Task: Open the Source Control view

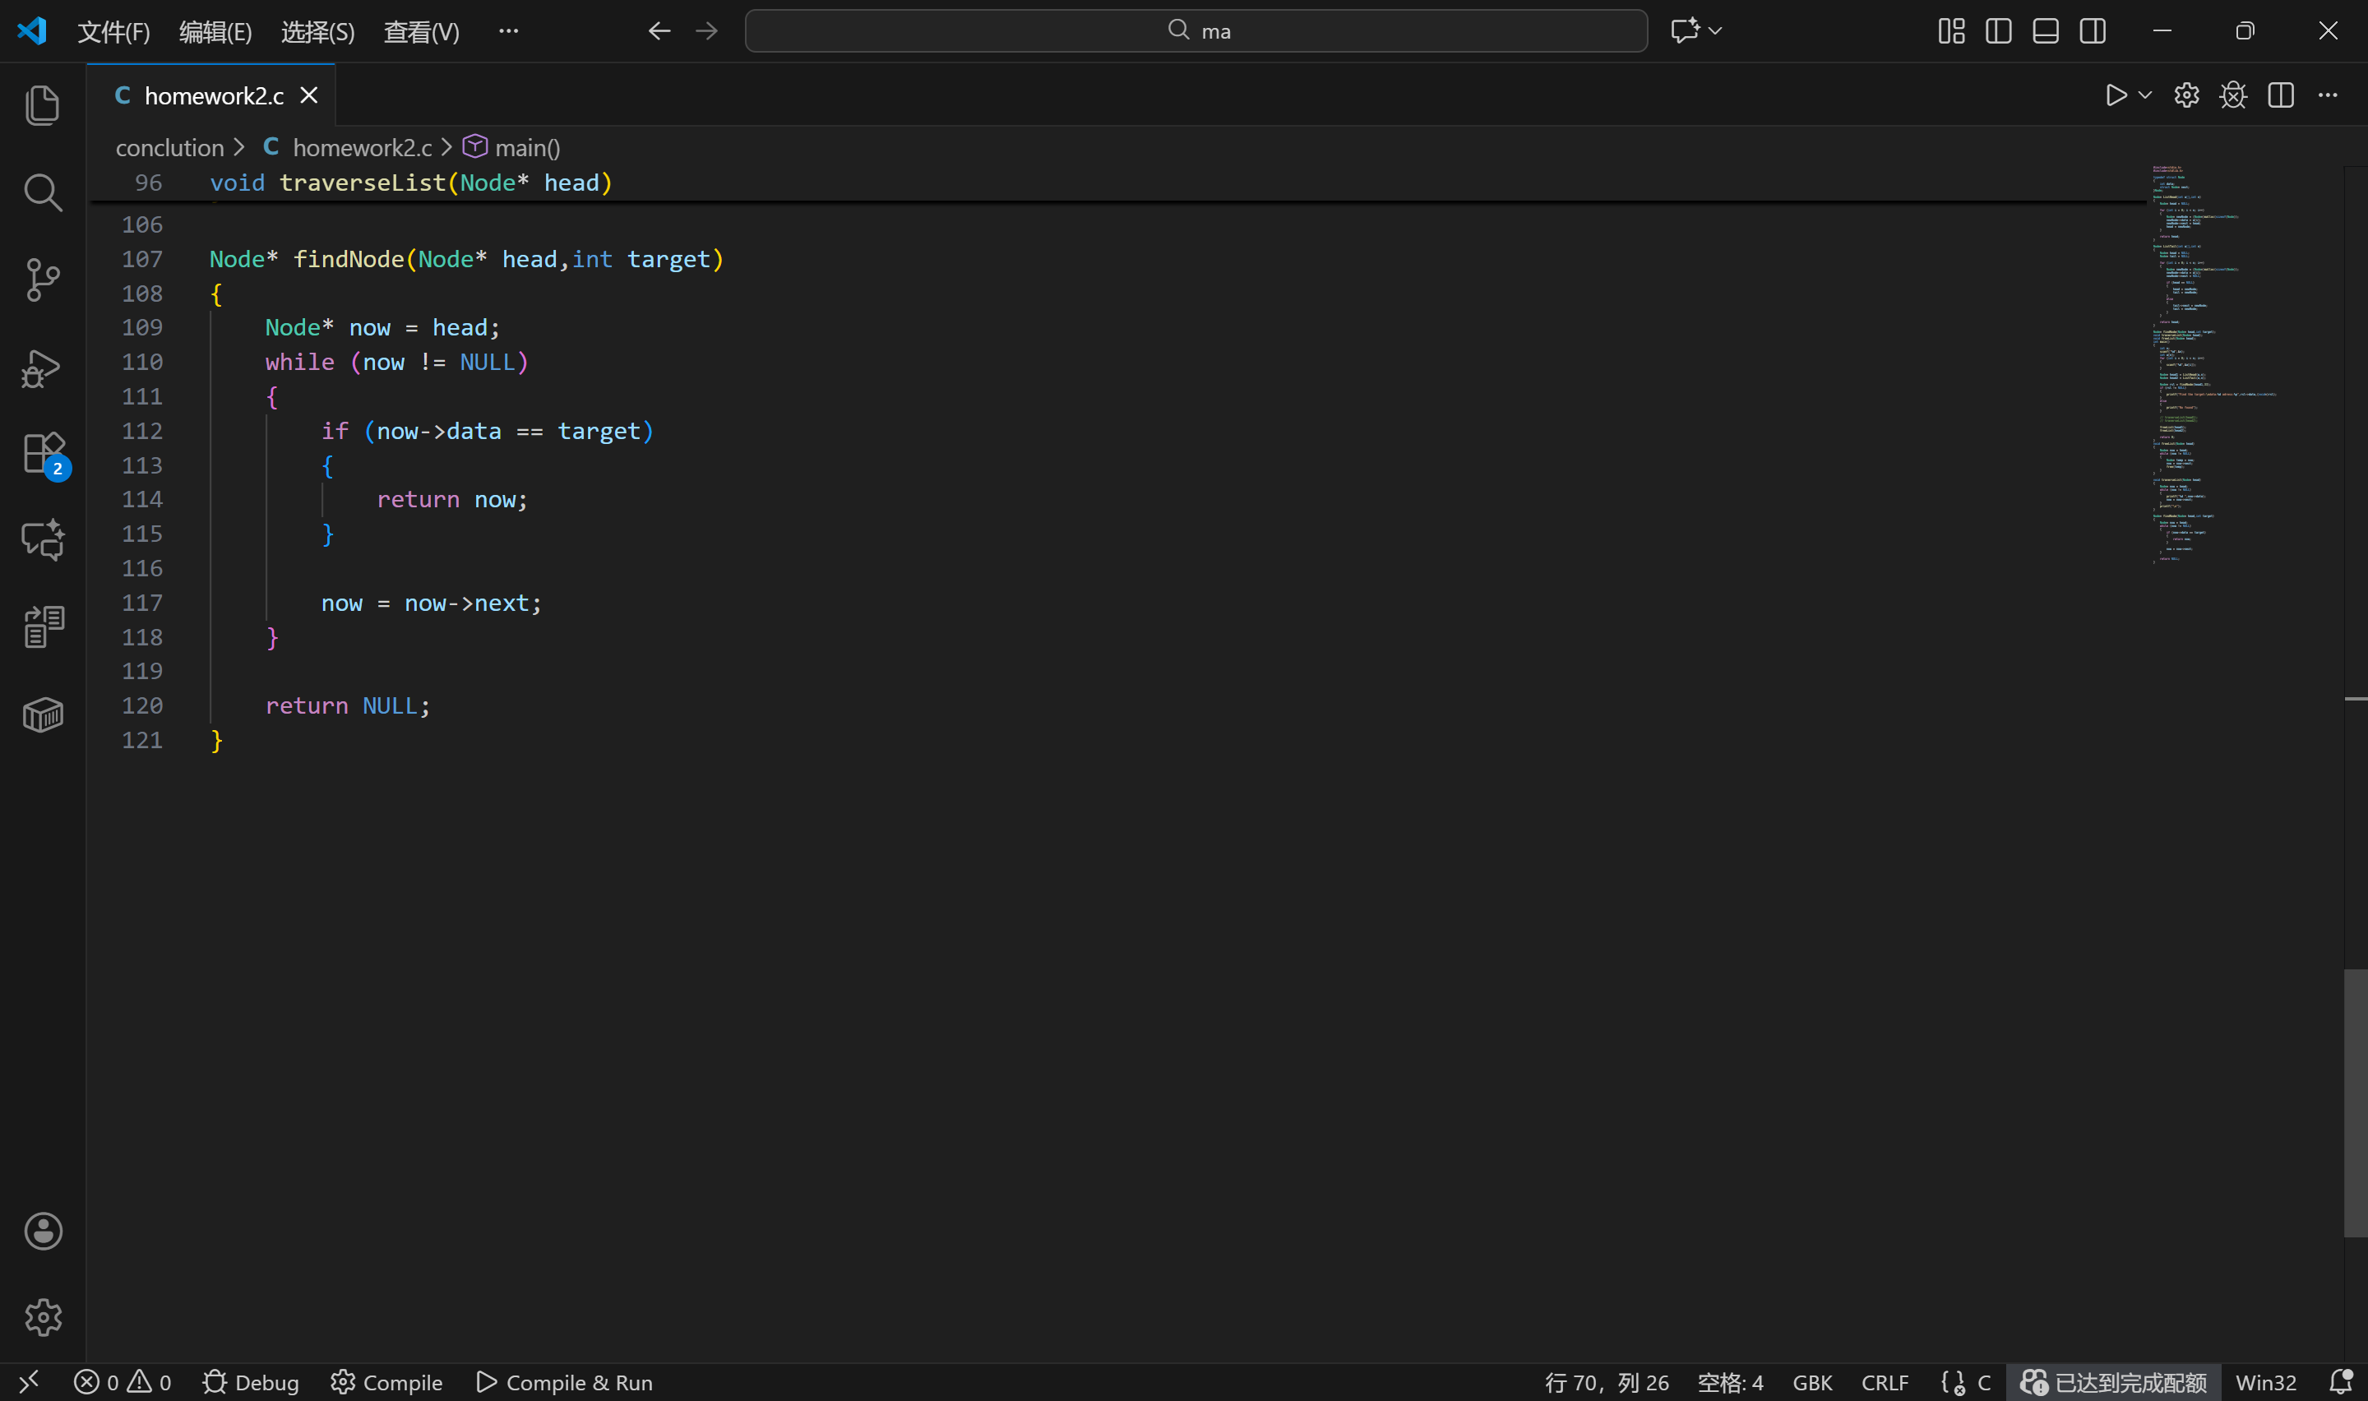Action: (x=43, y=280)
